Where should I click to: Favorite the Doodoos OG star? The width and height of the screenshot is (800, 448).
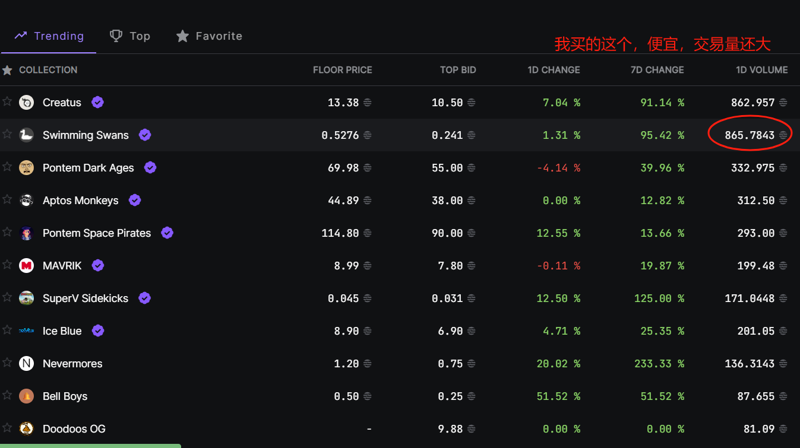(7, 428)
